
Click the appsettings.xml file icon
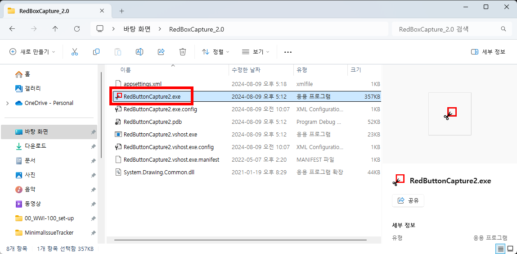pos(118,84)
